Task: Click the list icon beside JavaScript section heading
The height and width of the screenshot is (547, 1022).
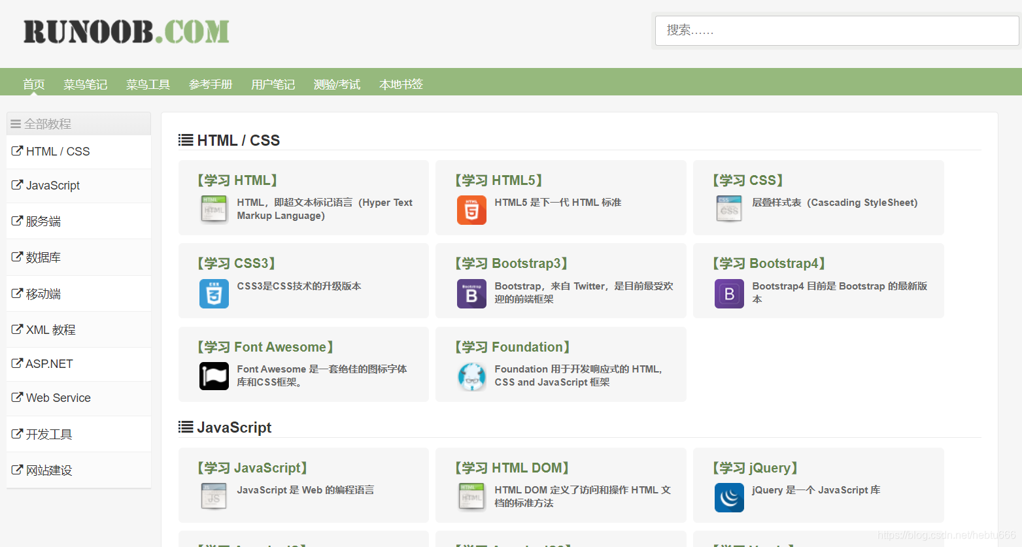Action: pyautogui.click(x=186, y=427)
